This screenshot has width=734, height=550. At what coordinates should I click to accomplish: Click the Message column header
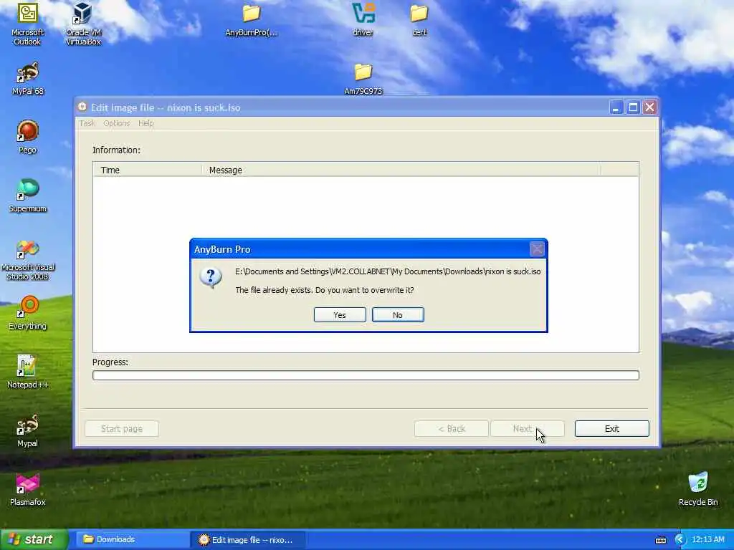point(401,170)
